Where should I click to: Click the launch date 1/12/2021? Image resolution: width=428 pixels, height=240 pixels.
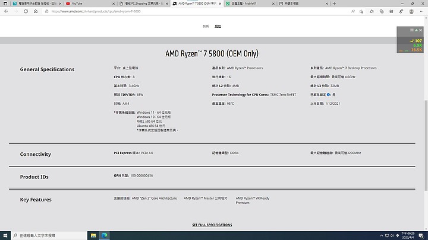[332, 104]
